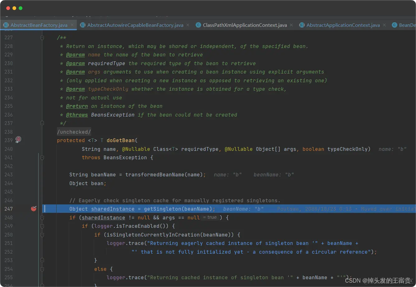Click the getSingleton call on line 247
Viewport: 416px width, 287px height.
click(163, 209)
